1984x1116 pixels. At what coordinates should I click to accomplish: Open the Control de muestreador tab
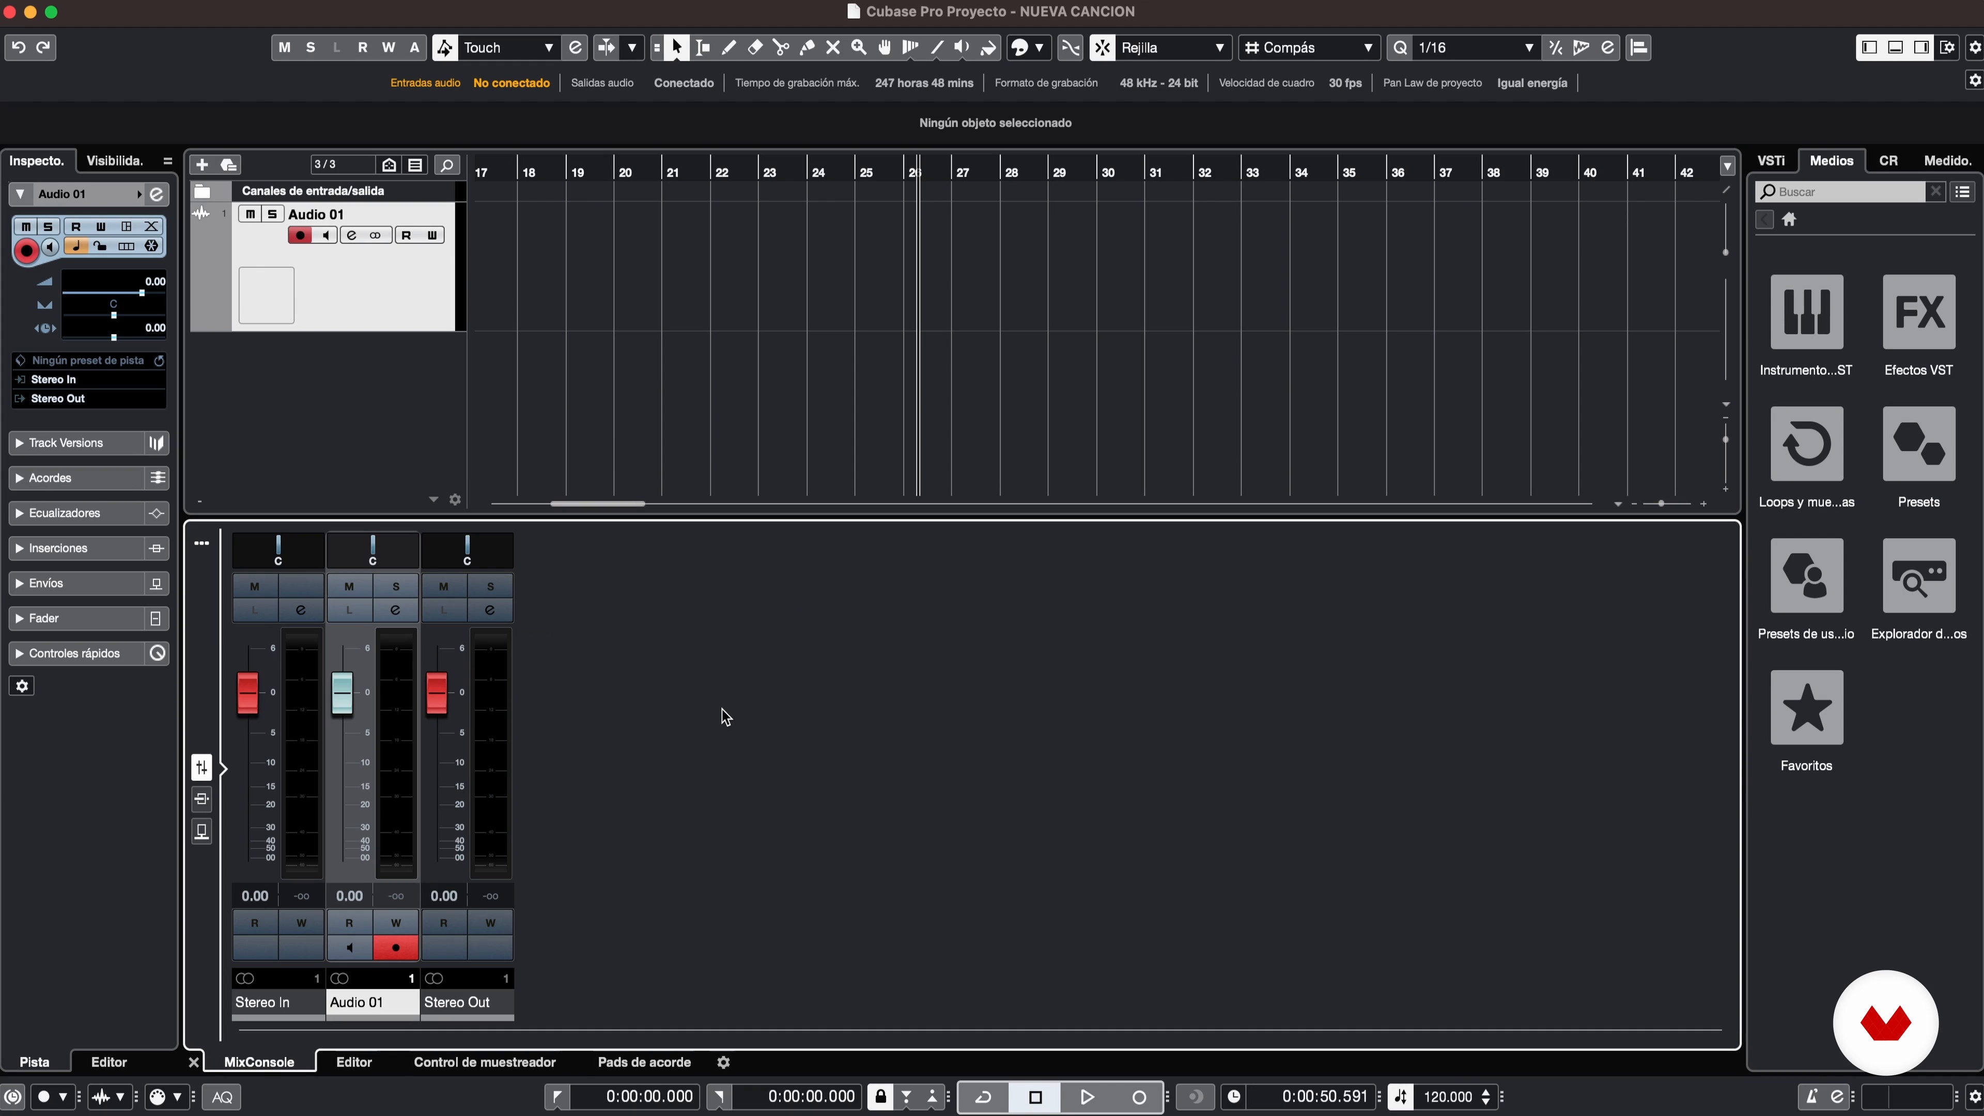click(x=485, y=1063)
